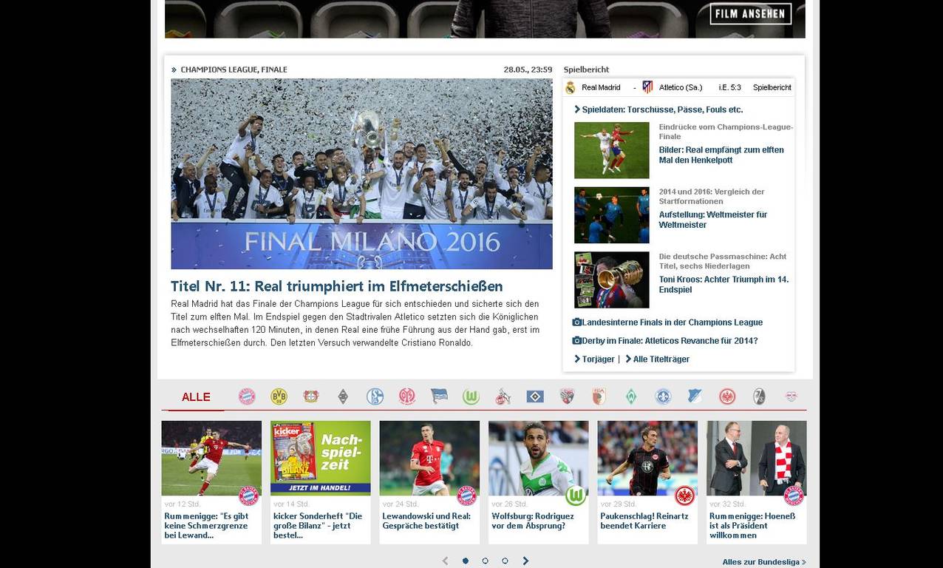The height and width of the screenshot is (568, 943).
Task: Select the Hamburger SV club logo
Action: point(535,397)
